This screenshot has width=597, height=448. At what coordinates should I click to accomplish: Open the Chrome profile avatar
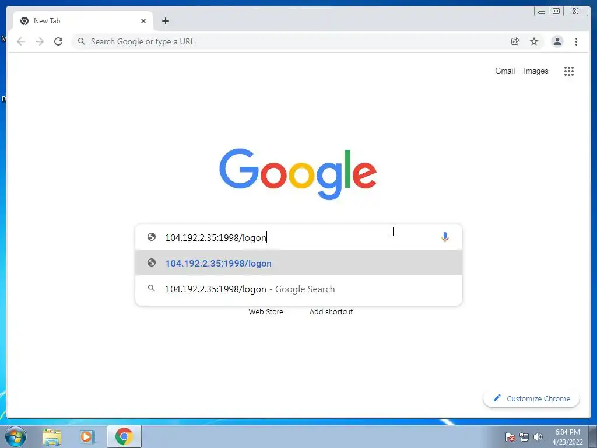557,41
